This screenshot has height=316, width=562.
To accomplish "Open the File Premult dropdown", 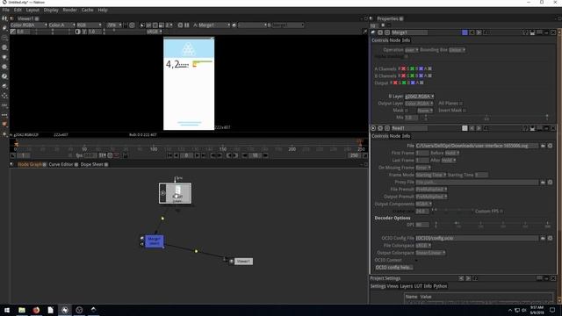I will tap(431, 190).
